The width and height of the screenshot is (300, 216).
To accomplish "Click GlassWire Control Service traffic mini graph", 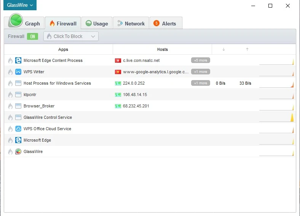I will (x=276, y=117).
